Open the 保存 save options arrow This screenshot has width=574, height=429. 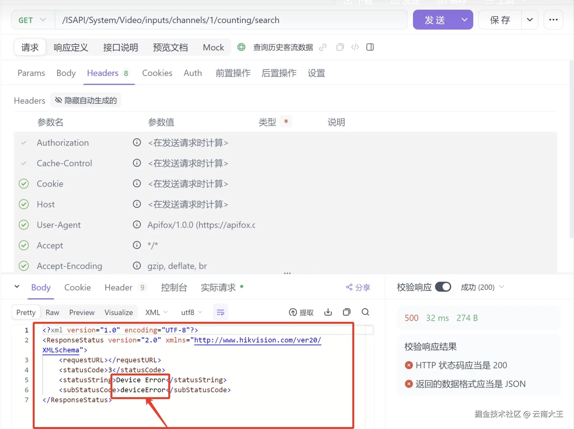click(x=530, y=20)
